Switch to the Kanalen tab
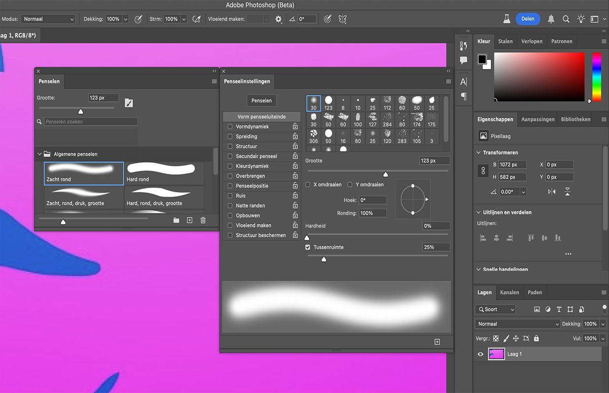This screenshot has width=609, height=393. tap(510, 293)
